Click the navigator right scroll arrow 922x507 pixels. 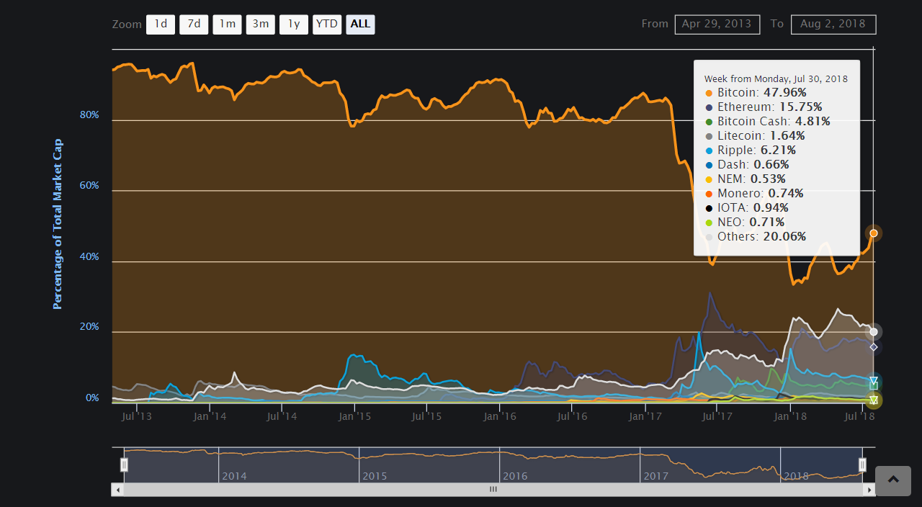point(870,490)
